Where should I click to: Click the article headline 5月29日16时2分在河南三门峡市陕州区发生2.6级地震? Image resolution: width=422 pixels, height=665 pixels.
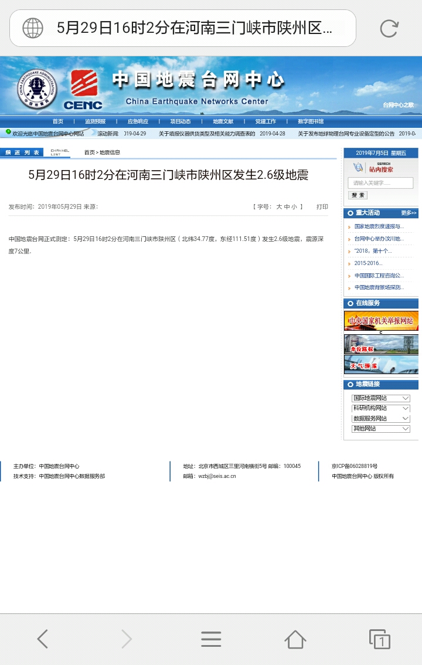(x=168, y=175)
